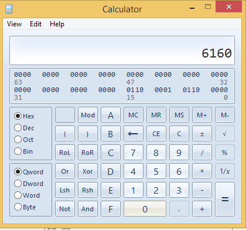Click the RoL rotate left button
Image resolution: width=246 pixels, height=230 pixels.
(x=65, y=153)
